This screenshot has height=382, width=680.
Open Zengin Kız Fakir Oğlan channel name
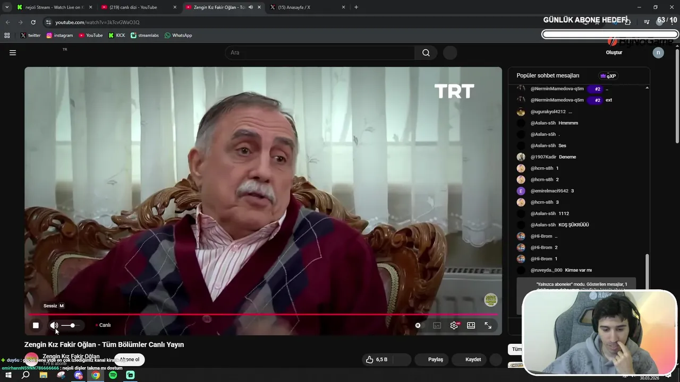point(71,356)
